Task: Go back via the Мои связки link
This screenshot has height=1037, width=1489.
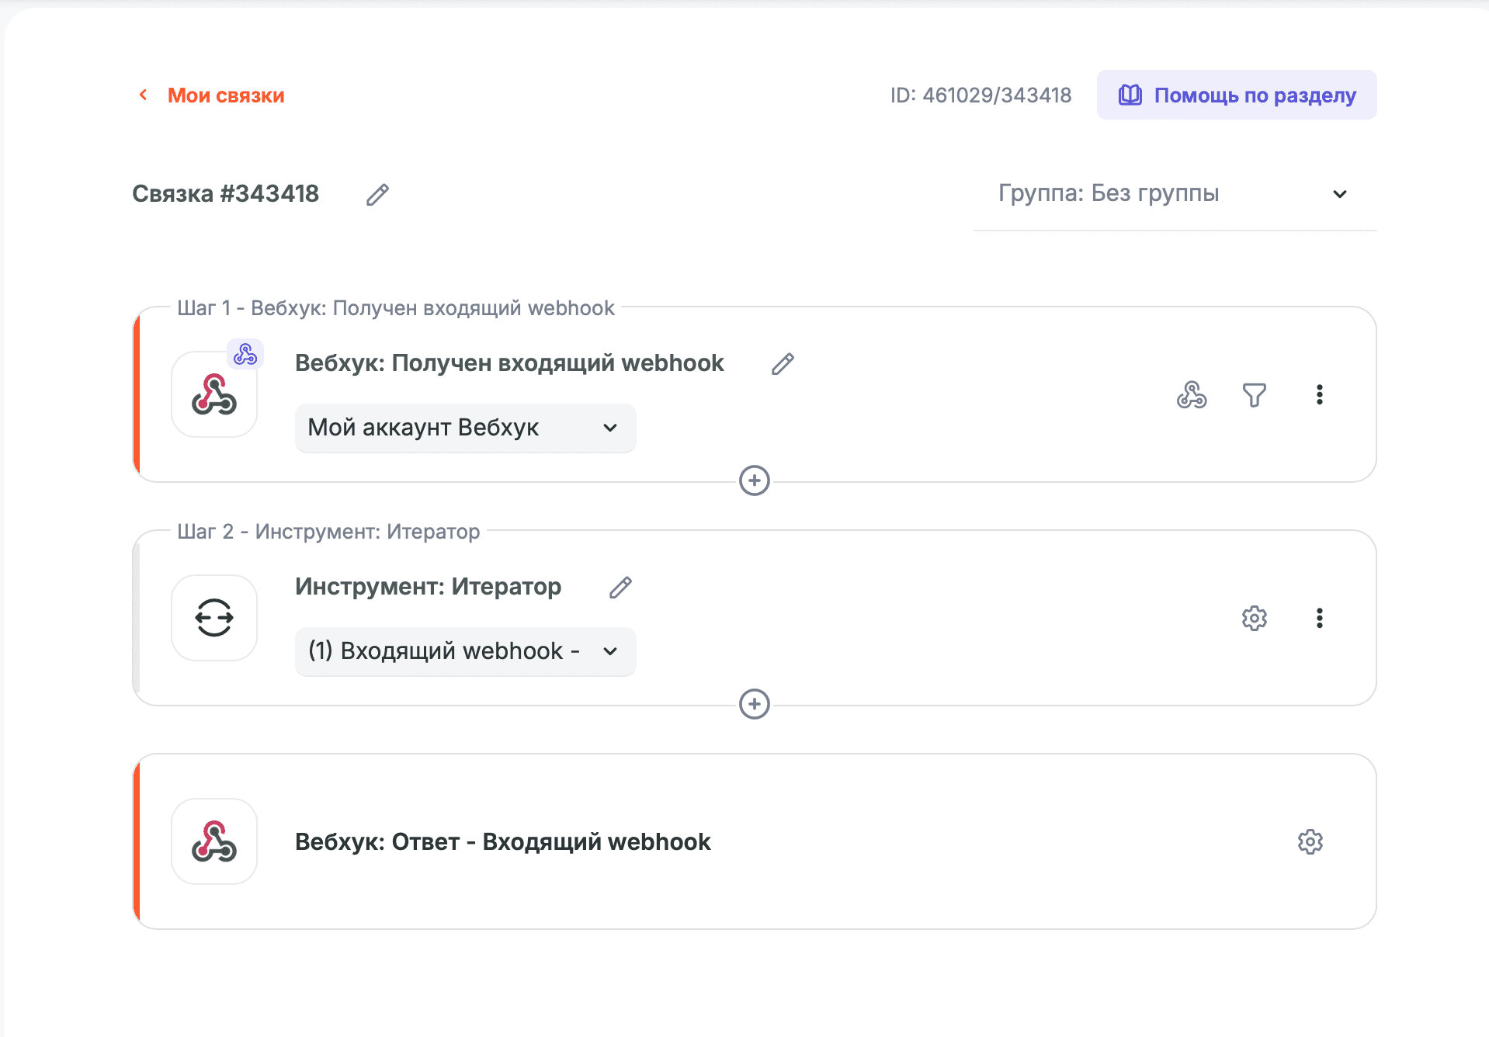Action: pyautogui.click(x=226, y=95)
